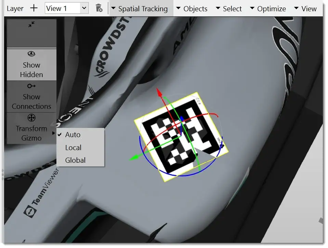Screen dimensions: 328x248
Task: Click the Layer label in the toolbar
Action: tap(15, 9)
